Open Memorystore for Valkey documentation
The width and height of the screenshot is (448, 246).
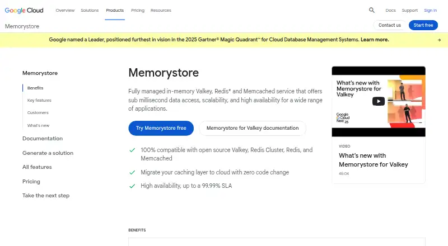[x=253, y=128]
